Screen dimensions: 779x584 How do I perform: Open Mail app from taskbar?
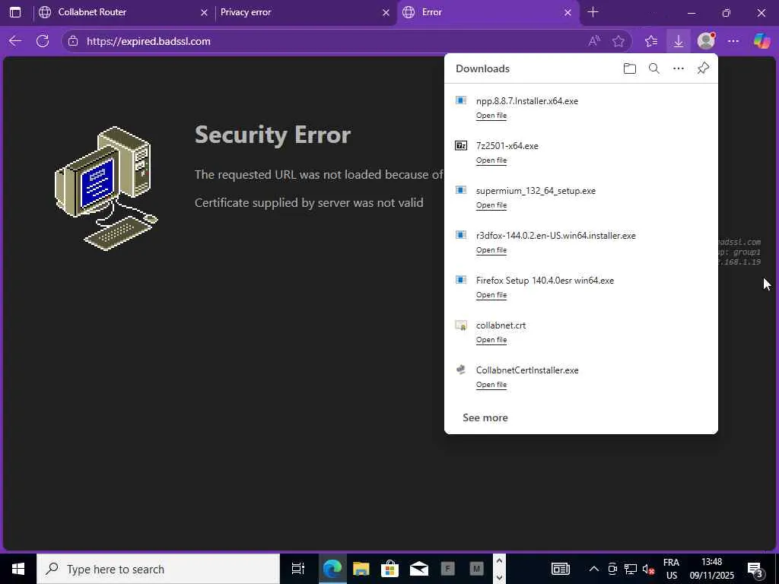[419, 569]
